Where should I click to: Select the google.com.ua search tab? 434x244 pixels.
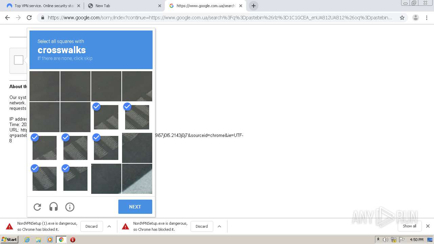tap(205, 6)
